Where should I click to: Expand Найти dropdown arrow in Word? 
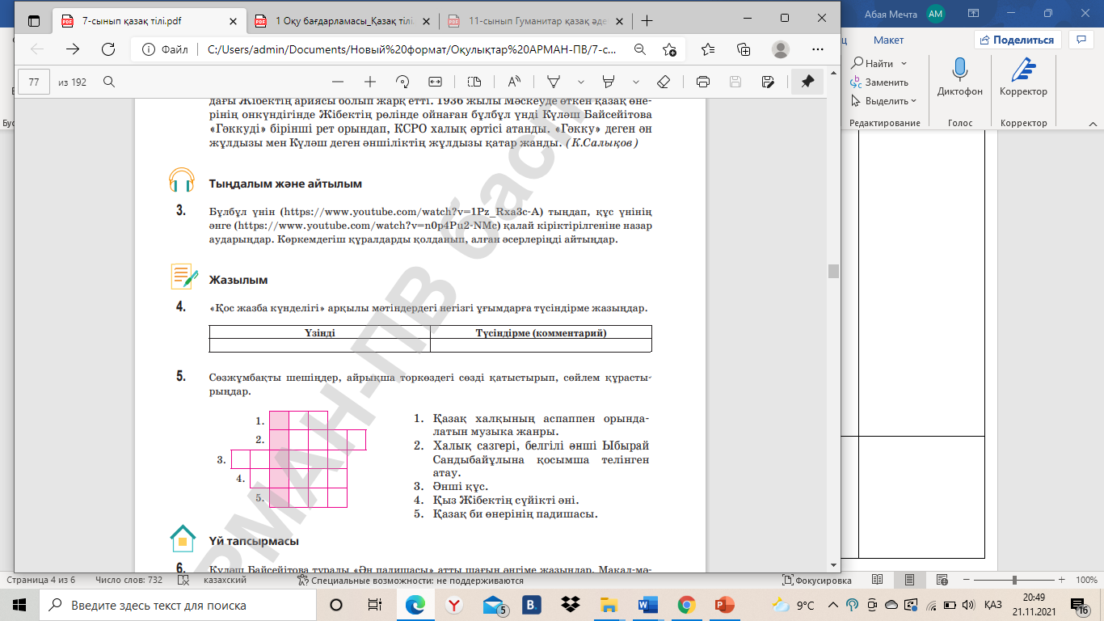coord(904,63)
